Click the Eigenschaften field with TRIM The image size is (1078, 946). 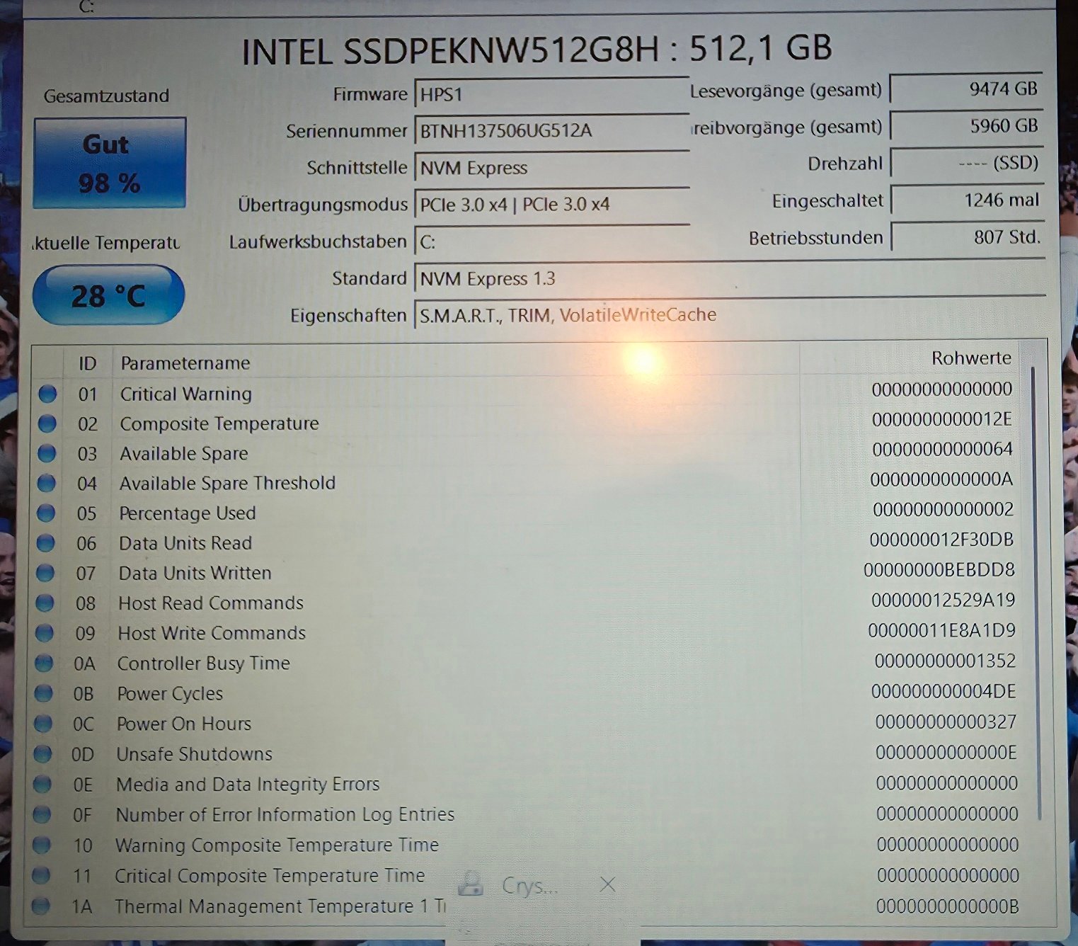pos(729,315)
